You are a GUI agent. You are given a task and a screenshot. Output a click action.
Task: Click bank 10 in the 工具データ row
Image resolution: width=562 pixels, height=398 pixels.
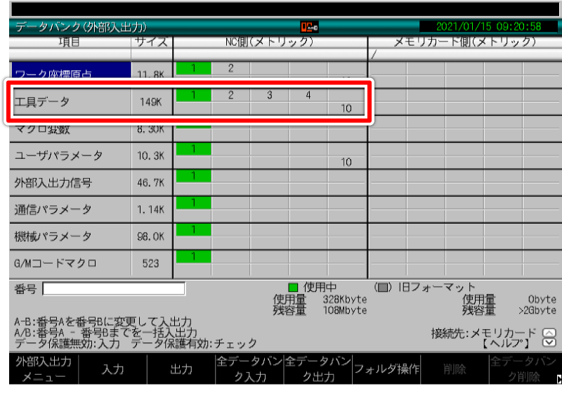pyautogui.click(x=346, y=108)
